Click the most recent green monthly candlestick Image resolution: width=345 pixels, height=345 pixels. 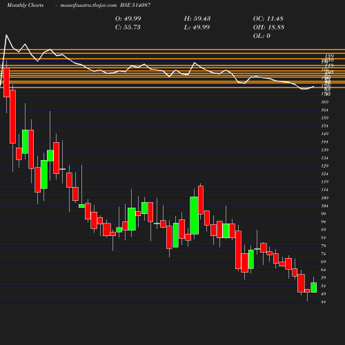click(x=313, y=288)
